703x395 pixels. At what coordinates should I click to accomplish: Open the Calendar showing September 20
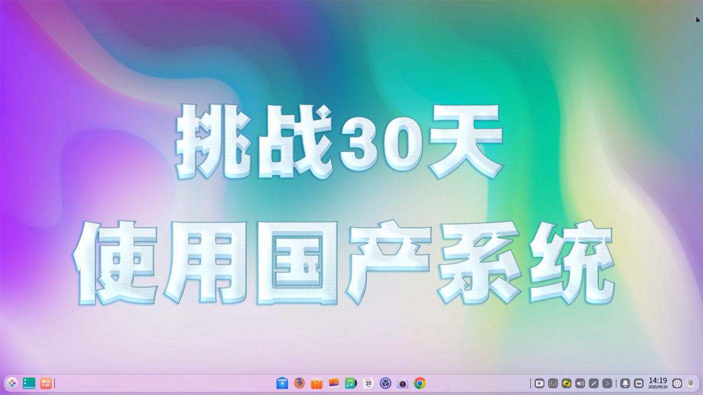[368, 383]
